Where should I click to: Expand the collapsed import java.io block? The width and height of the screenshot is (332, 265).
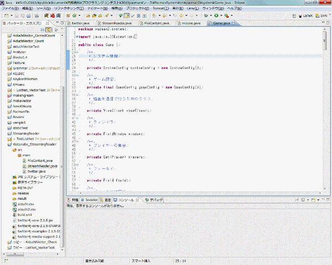pos(75,36)
